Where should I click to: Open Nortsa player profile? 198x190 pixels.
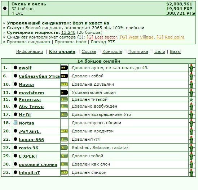point(26,123)
